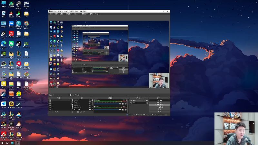Open OBS Settings from the controls panel

pyautogui.click(x=159, y=110)
